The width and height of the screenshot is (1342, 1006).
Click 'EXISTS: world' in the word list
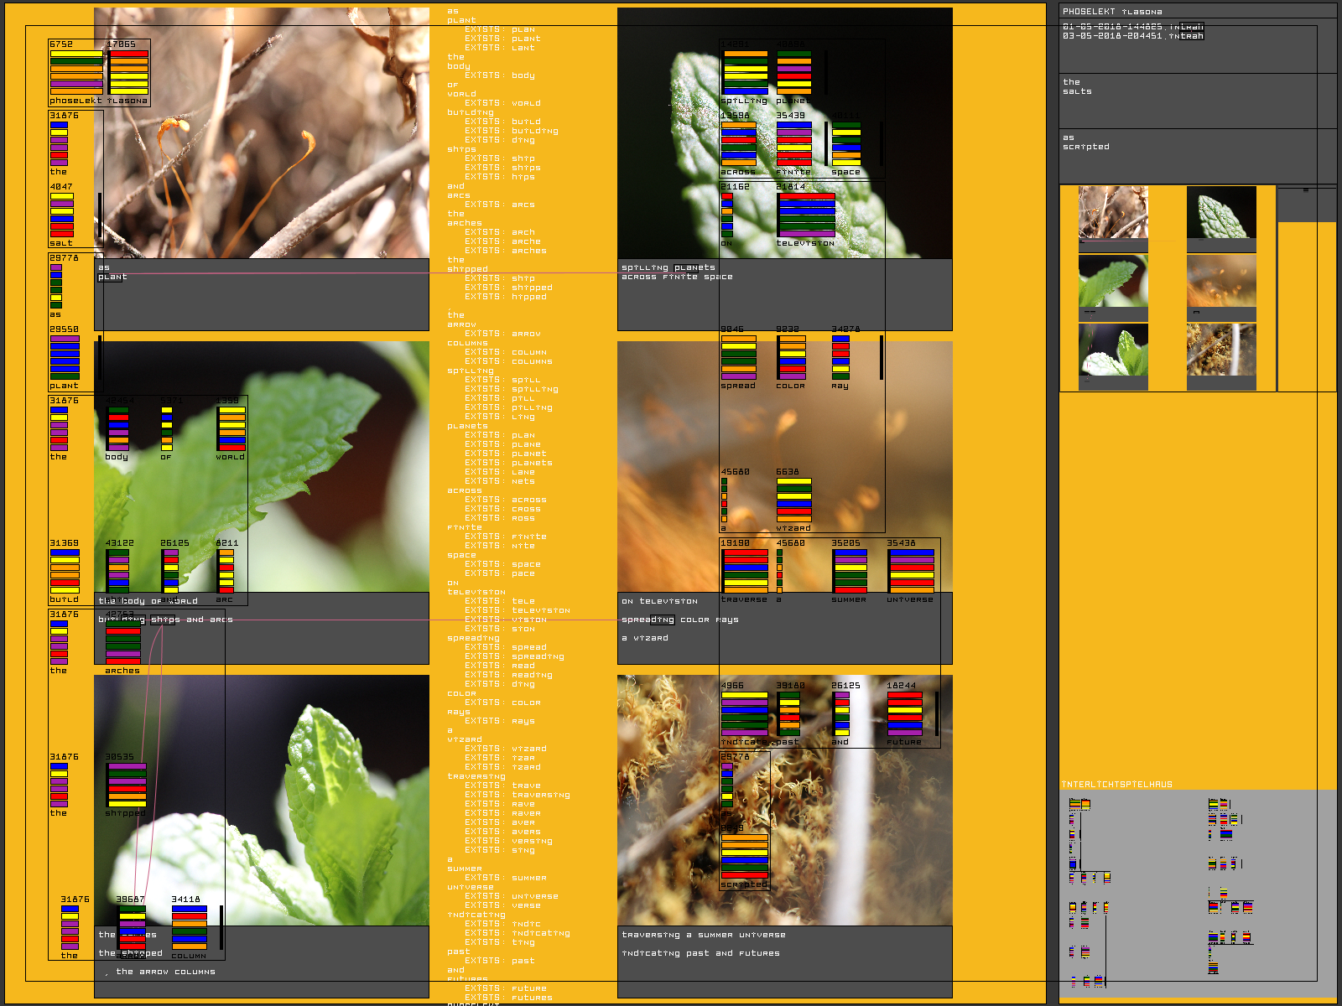(x=503, y=103)
